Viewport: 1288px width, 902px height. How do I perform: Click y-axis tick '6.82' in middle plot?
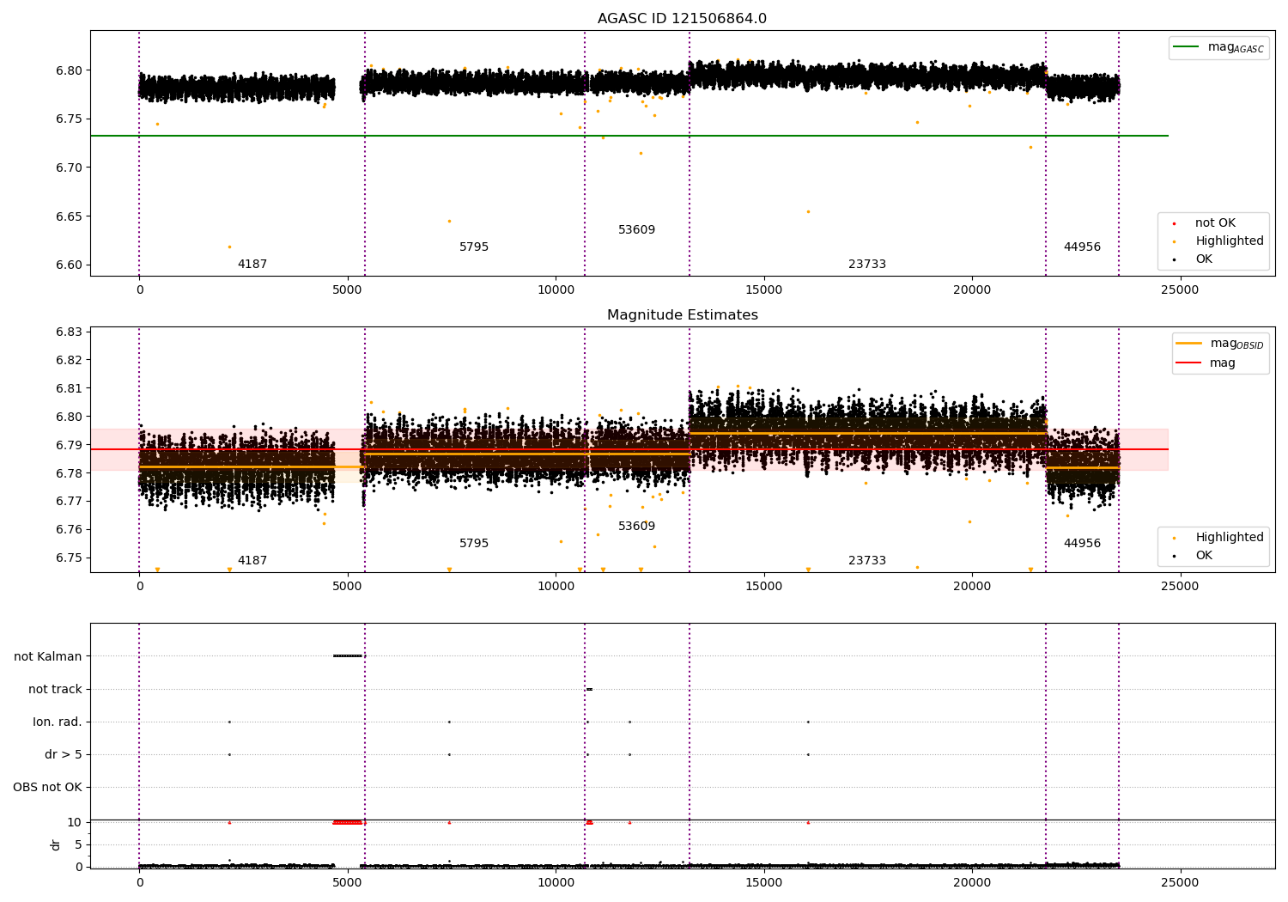pos(68,361)
